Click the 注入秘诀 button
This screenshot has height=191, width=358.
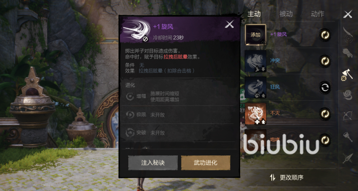(x=153, y=163)
